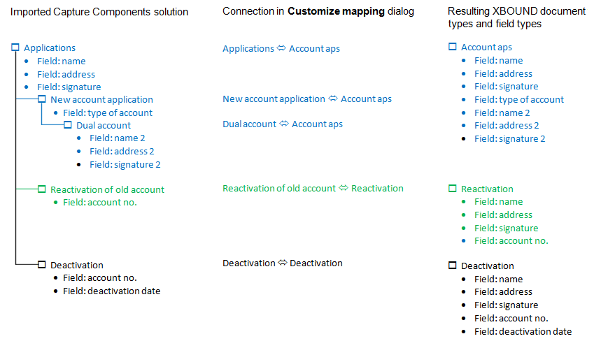Select the Dual account tree node
Viewport: 594px width, 341px height.
pos(104,126)
